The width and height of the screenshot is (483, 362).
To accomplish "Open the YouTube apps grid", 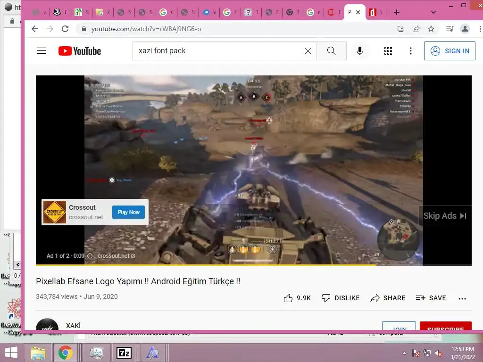I will click(388, 51).
